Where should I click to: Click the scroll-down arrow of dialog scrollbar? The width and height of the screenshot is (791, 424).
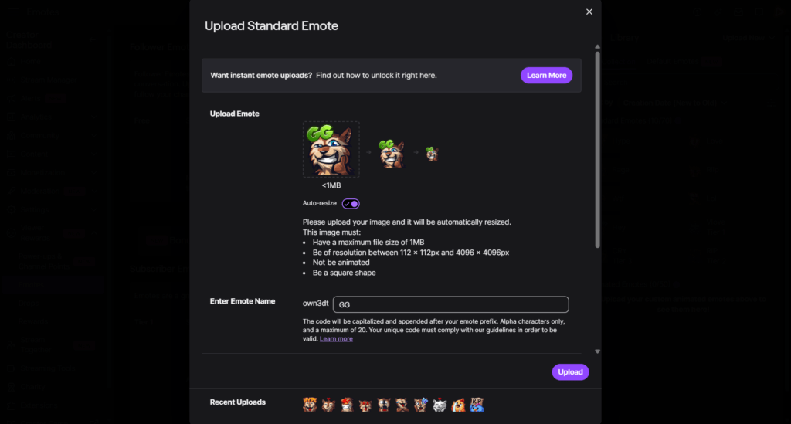[x=597, y=351]
